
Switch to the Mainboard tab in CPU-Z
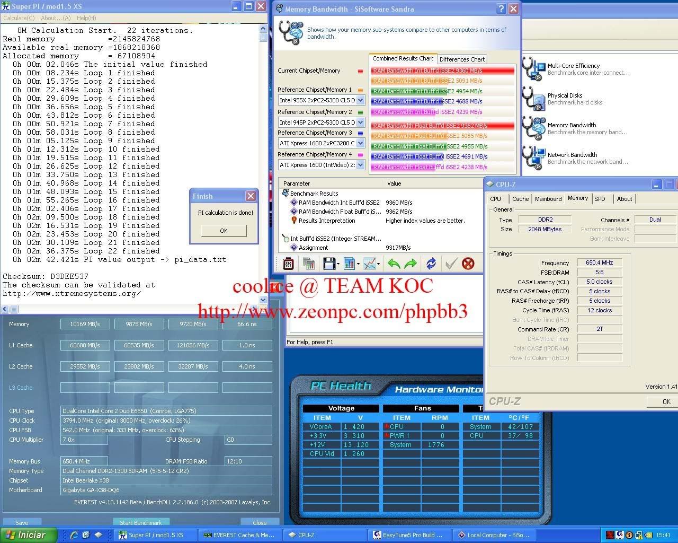click(548, 199)
